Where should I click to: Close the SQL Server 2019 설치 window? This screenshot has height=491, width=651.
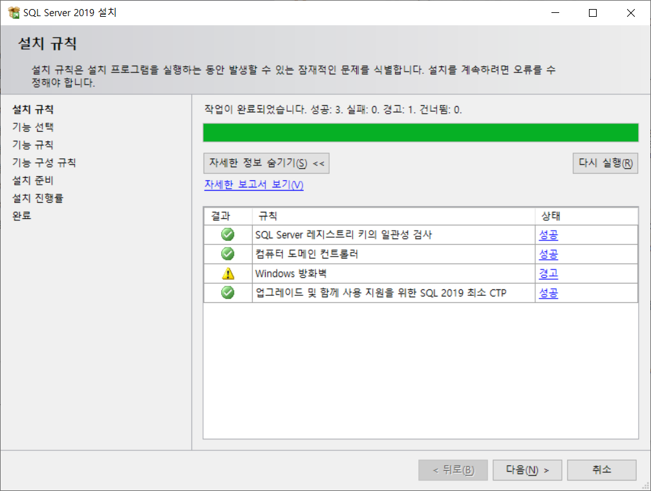click(631, 13)
